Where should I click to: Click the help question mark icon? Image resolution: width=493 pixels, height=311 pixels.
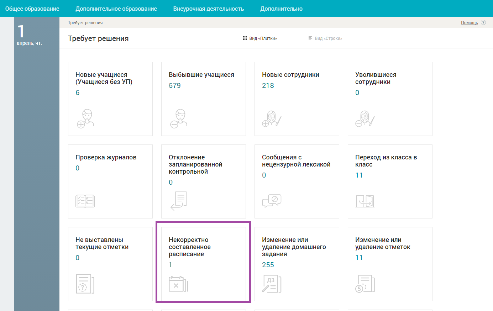(483, 22)
